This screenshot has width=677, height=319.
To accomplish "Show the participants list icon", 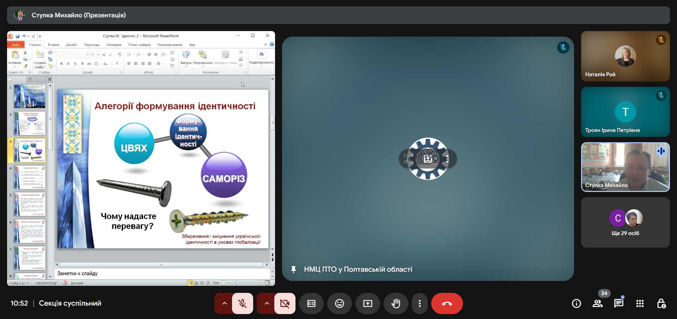I will pyautogui.click(x=598, y=303).
